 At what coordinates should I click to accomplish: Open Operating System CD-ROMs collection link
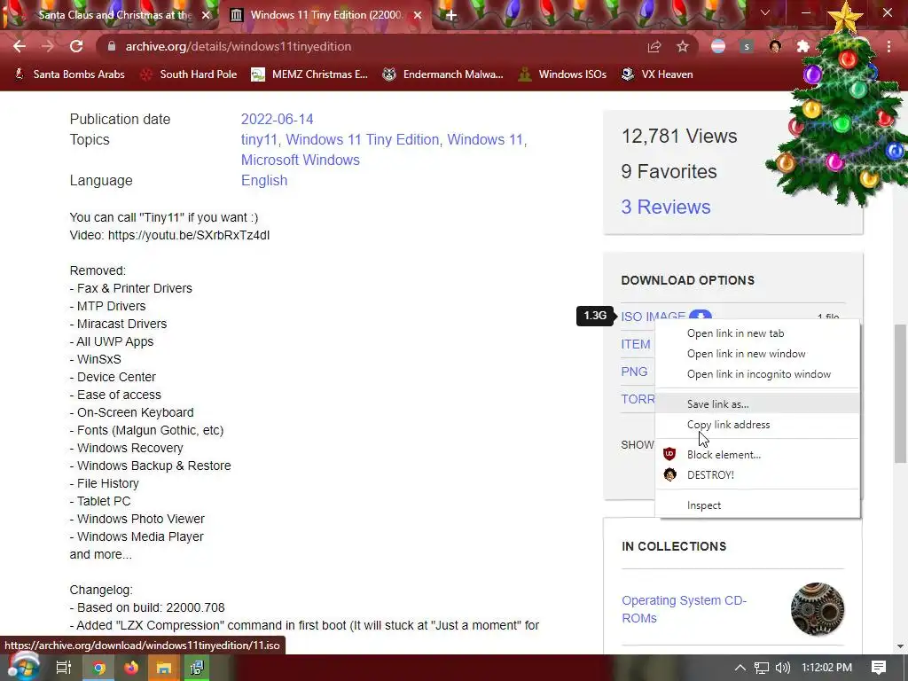pos(684,609)
